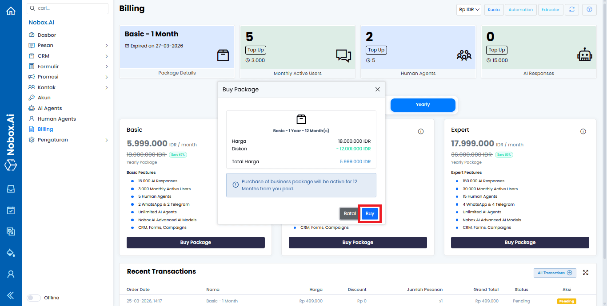Open the user profile icon in rail
The image size is (607, 306).
(x=11, y=274)
